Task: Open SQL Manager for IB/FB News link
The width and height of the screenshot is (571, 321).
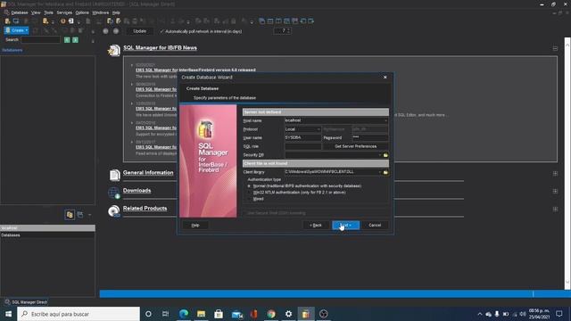Action: pos(160,47)
